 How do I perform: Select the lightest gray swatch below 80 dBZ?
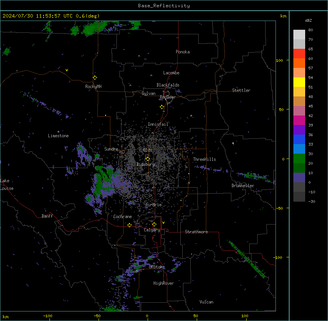299,34
